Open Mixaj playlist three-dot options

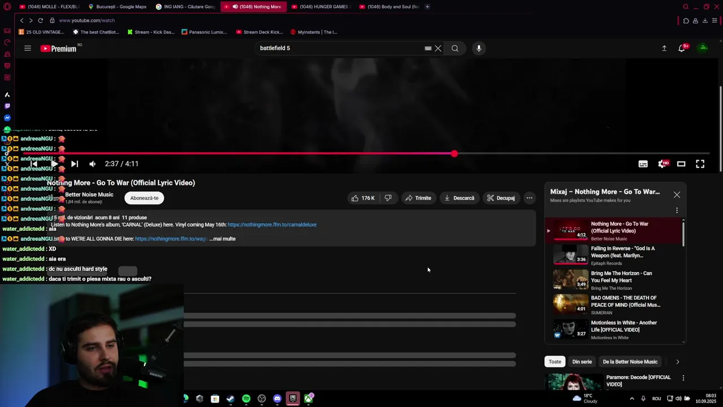[677, 210]
